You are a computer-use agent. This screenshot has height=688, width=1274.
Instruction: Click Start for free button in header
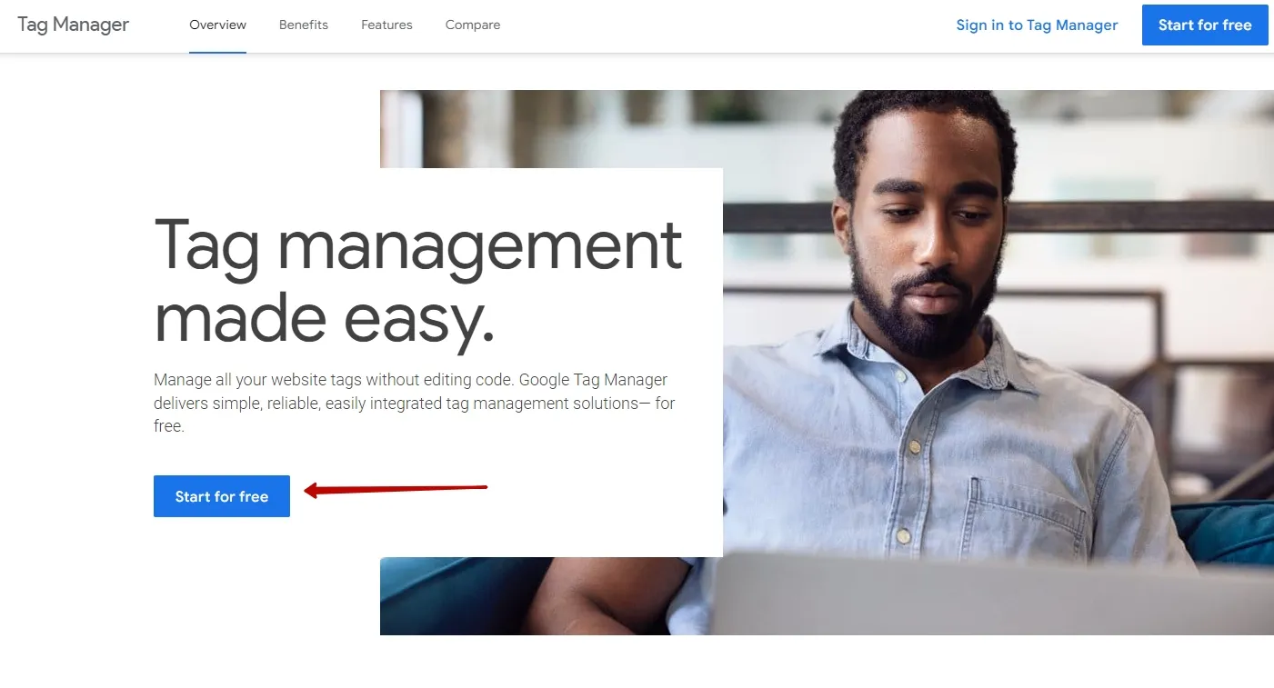point(1205,25)
